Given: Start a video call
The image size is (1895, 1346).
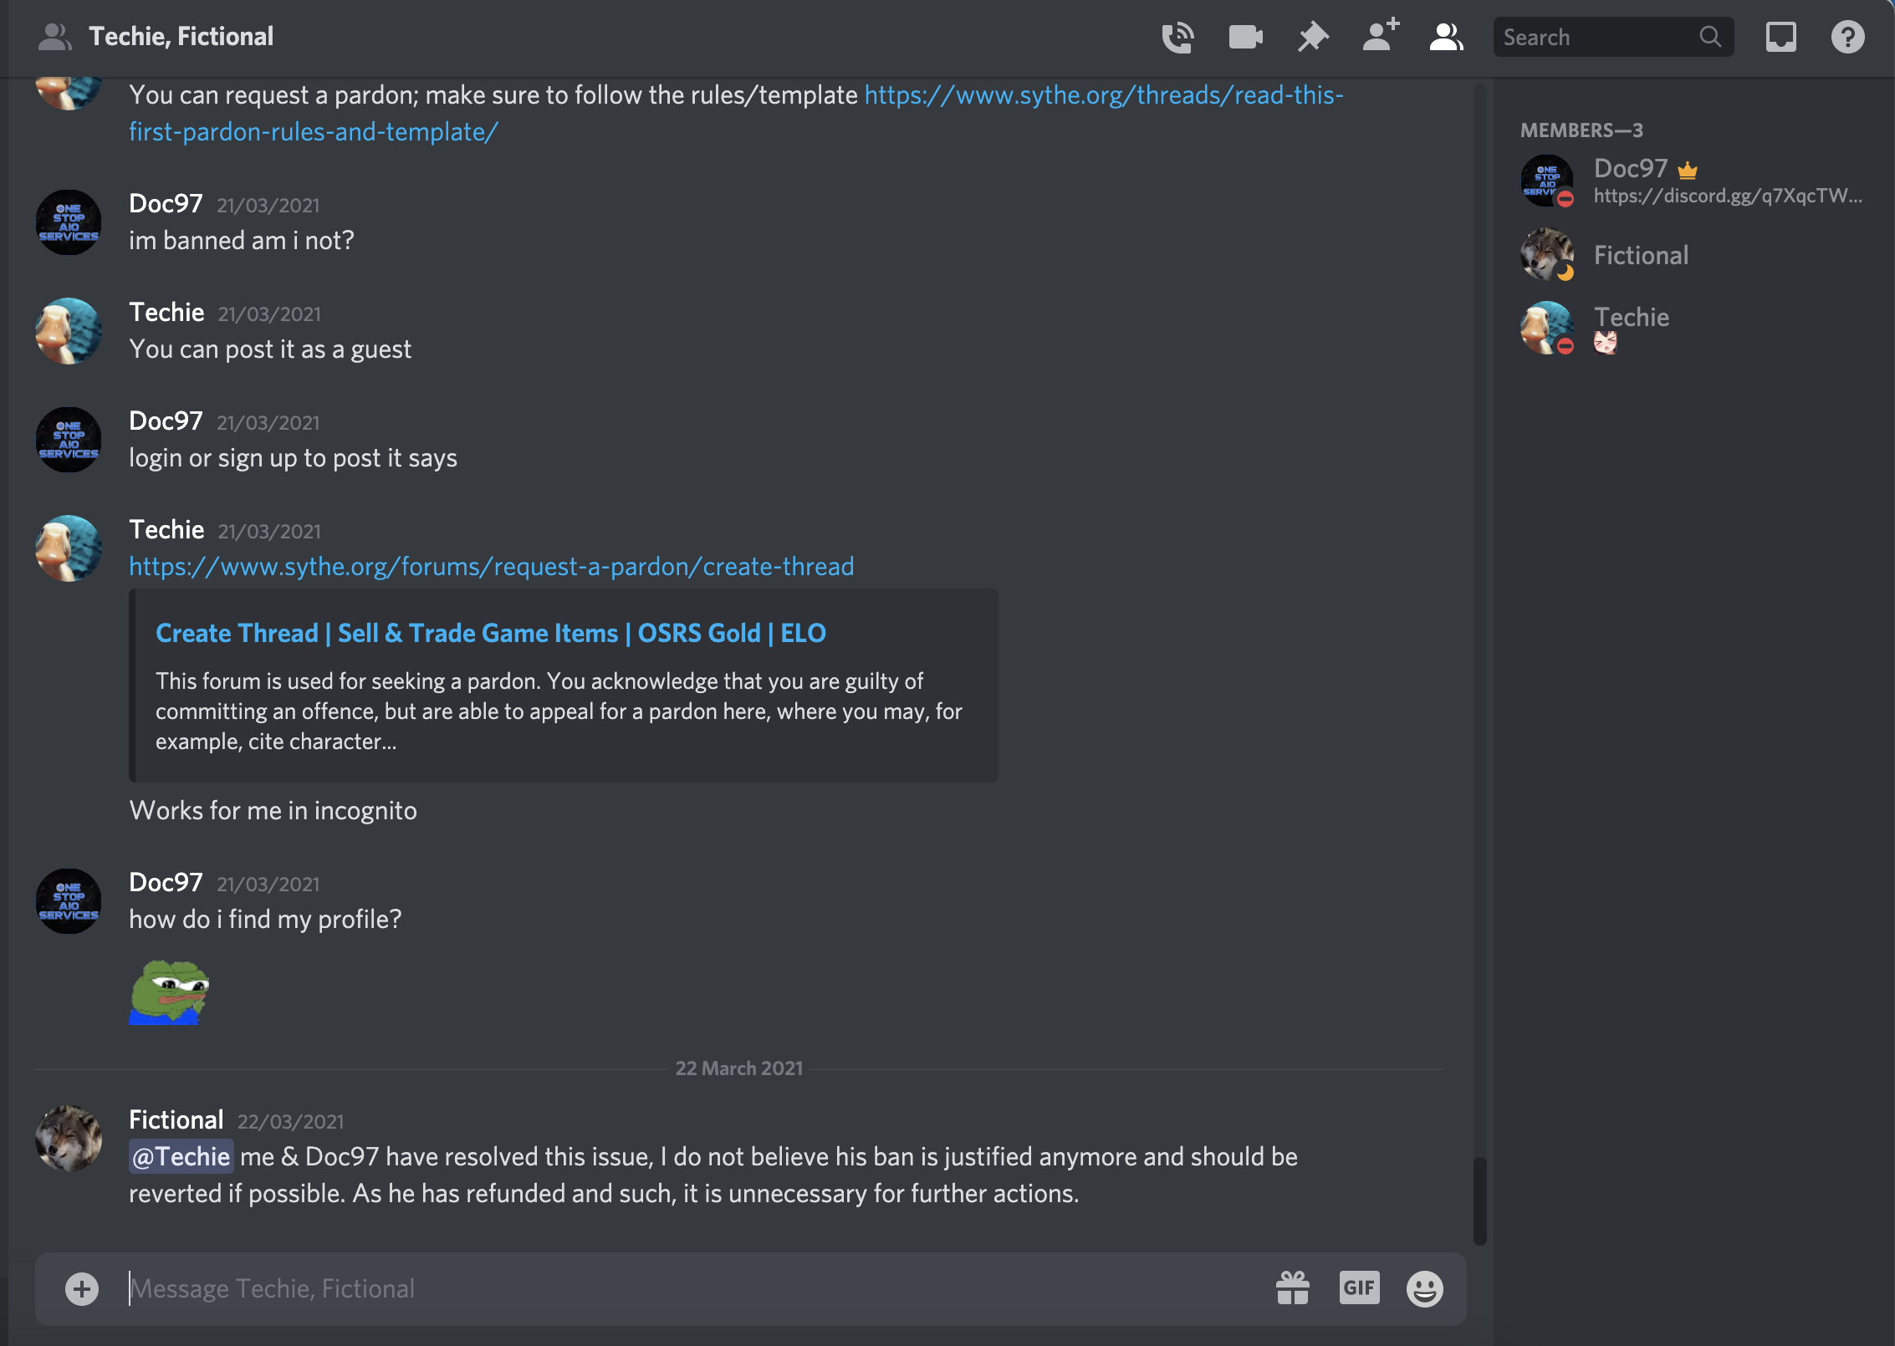Looking at the screenshot, I should point(1245,38).
